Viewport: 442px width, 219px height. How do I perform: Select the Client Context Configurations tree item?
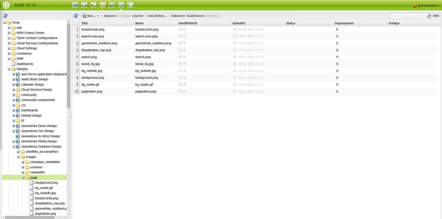point(37,38)
